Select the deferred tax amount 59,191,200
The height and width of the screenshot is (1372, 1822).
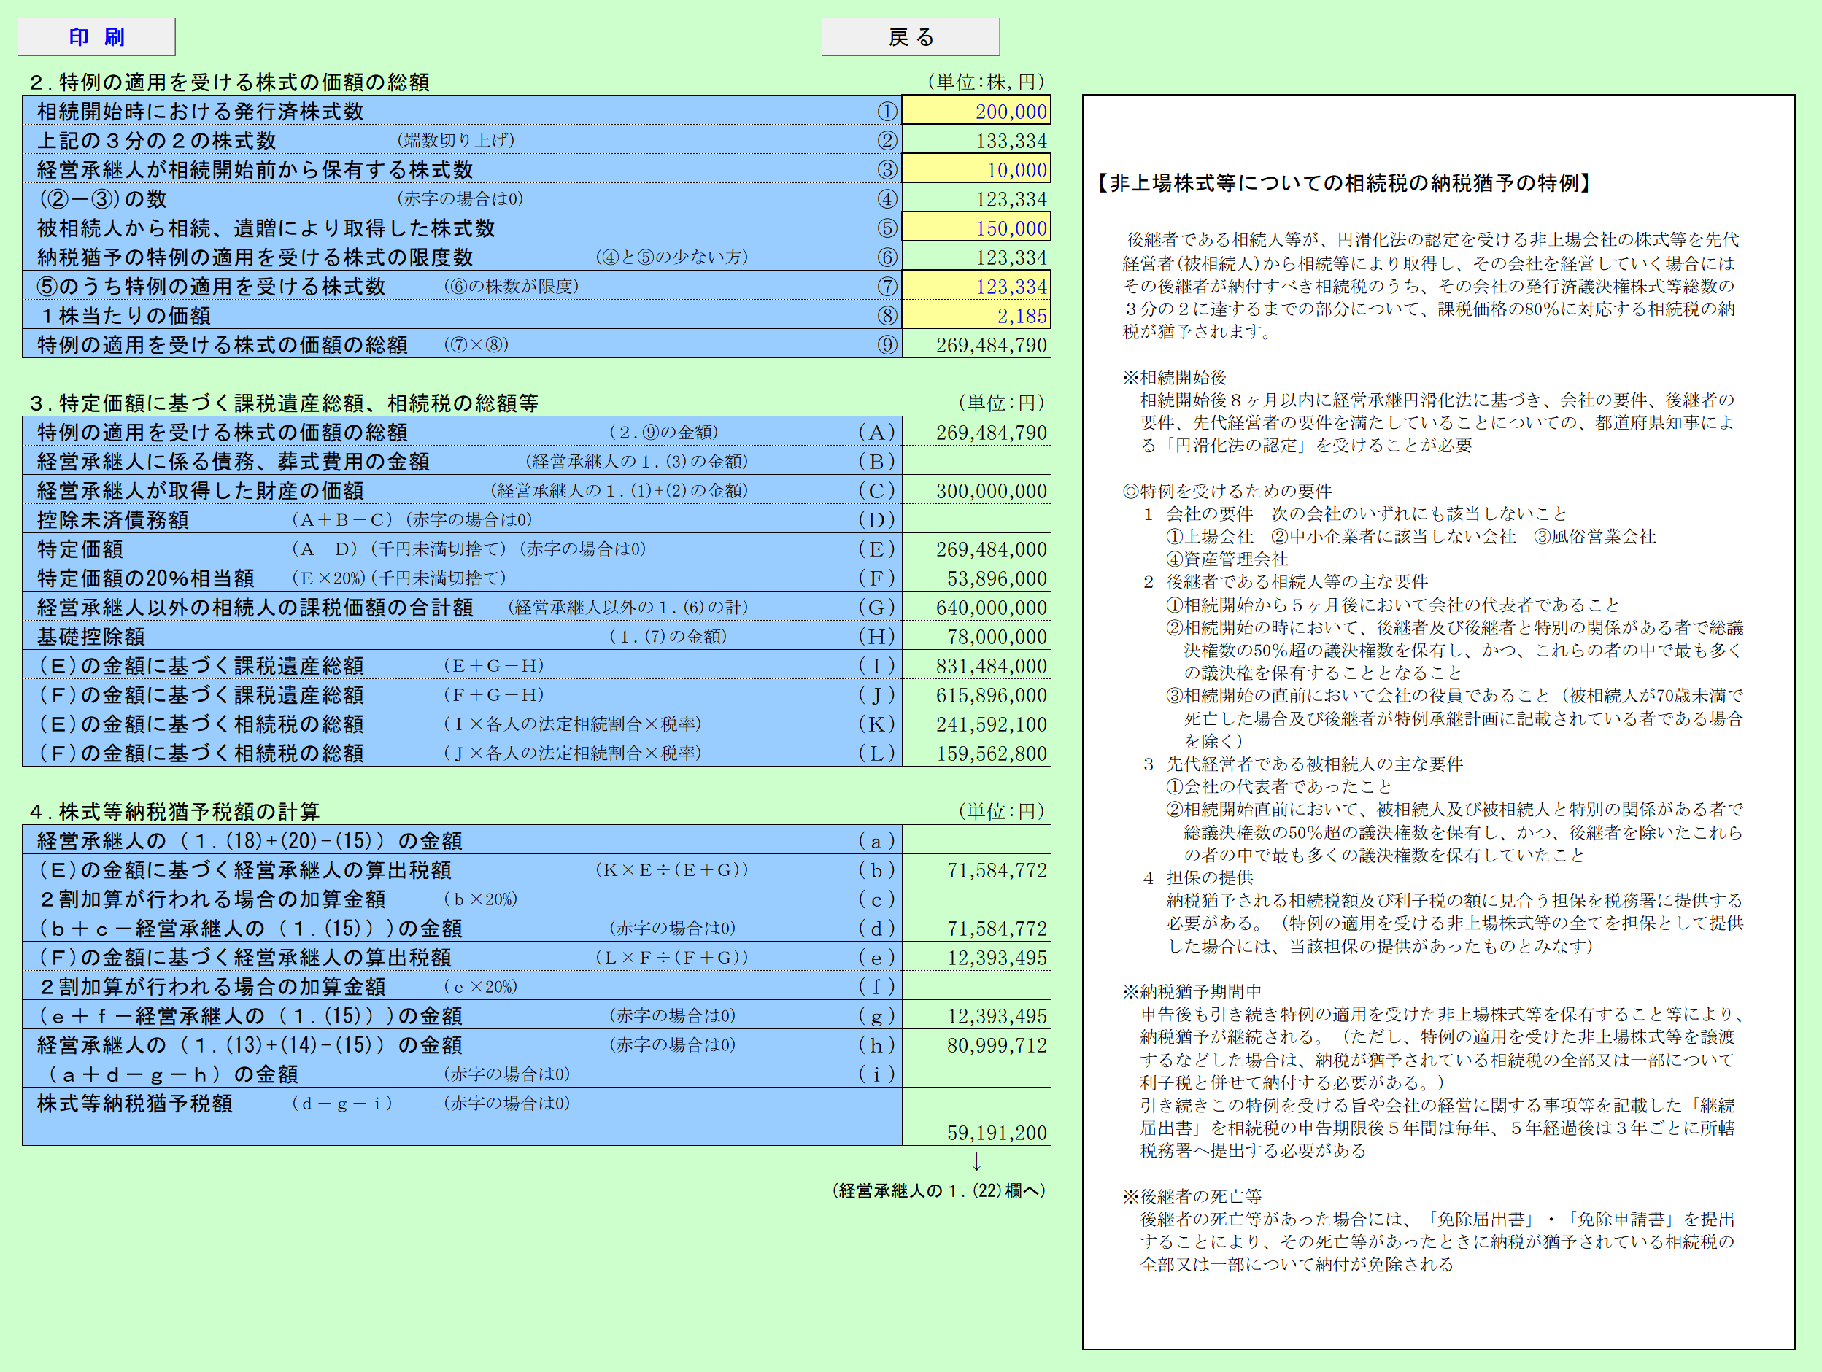(976, 1117)
